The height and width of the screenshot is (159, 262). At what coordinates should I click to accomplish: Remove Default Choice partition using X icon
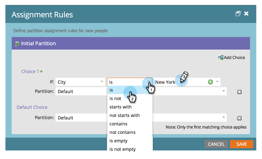point(239,118)
